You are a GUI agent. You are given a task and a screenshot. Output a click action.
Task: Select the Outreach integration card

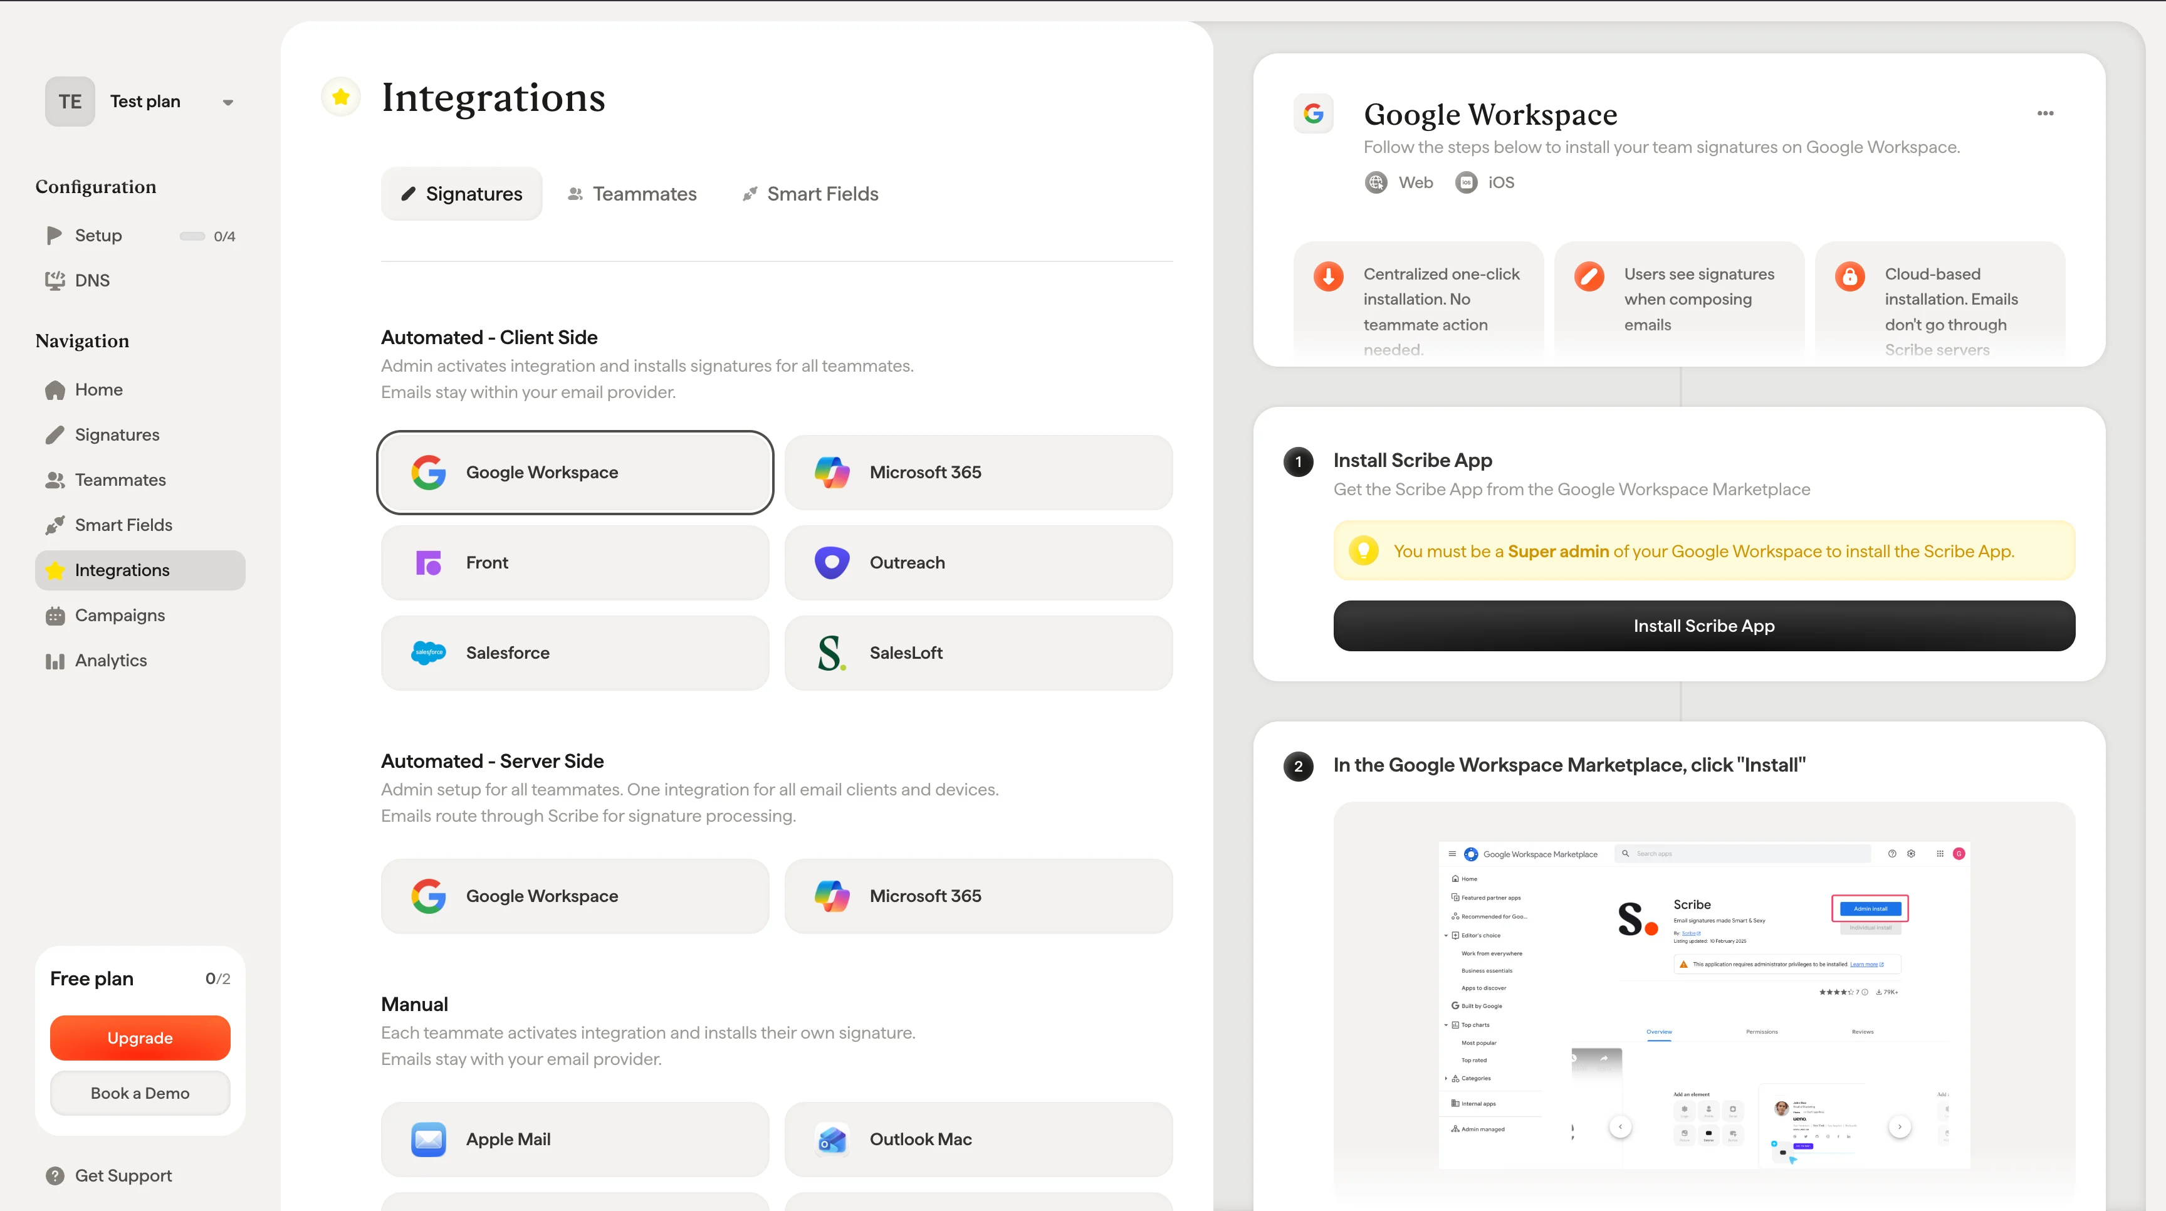(979, 563)
